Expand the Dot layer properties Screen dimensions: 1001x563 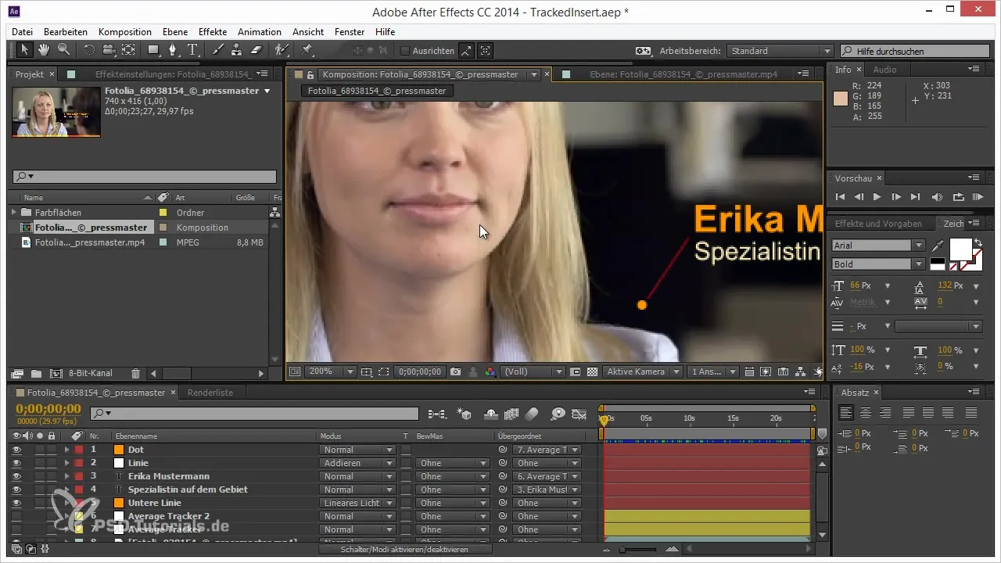(x=66, y=450)
